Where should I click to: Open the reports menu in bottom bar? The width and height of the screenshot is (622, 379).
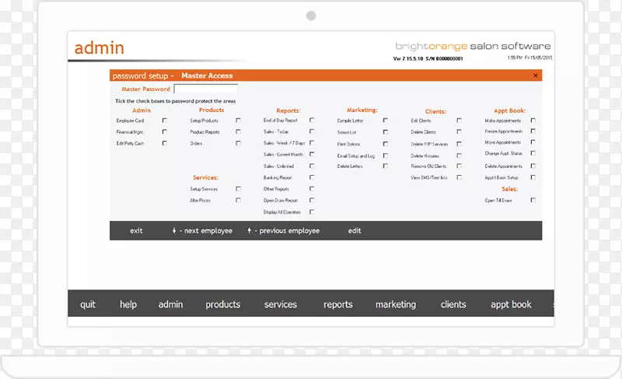338,304
